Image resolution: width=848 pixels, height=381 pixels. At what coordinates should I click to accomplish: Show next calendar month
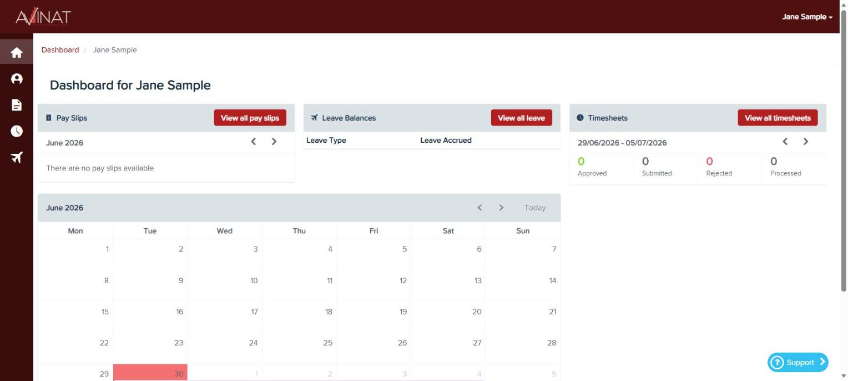point(501,208)
